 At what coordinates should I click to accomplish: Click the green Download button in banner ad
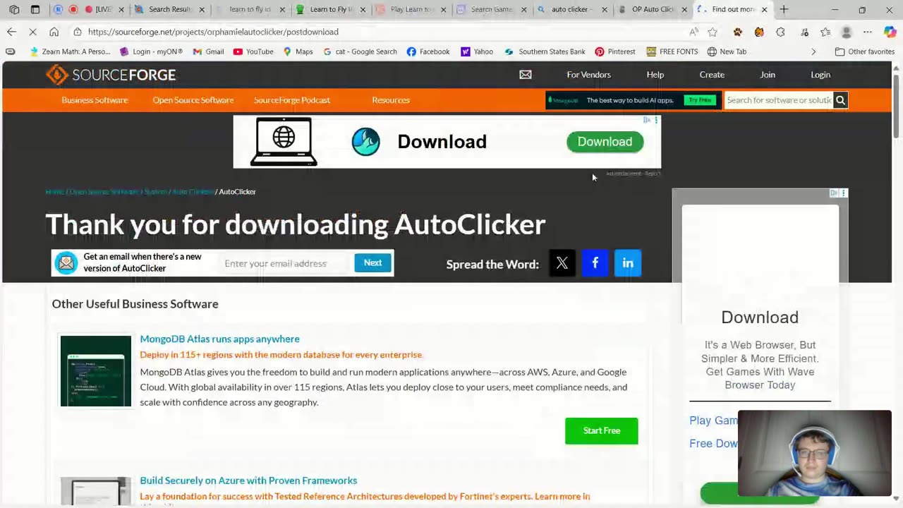[605, 142]
